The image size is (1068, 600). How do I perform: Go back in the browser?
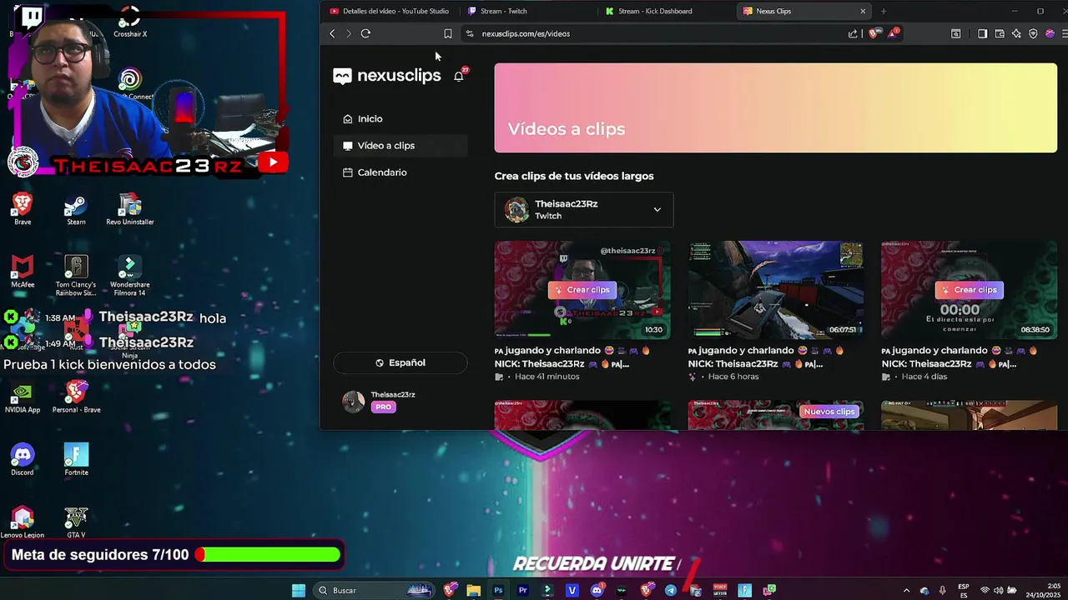pos(332,33)
